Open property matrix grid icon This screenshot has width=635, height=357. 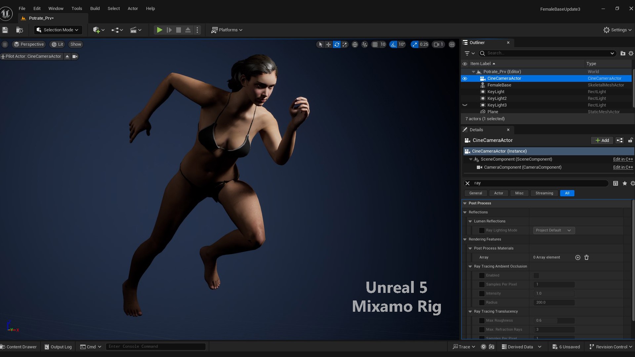[615, 183]
